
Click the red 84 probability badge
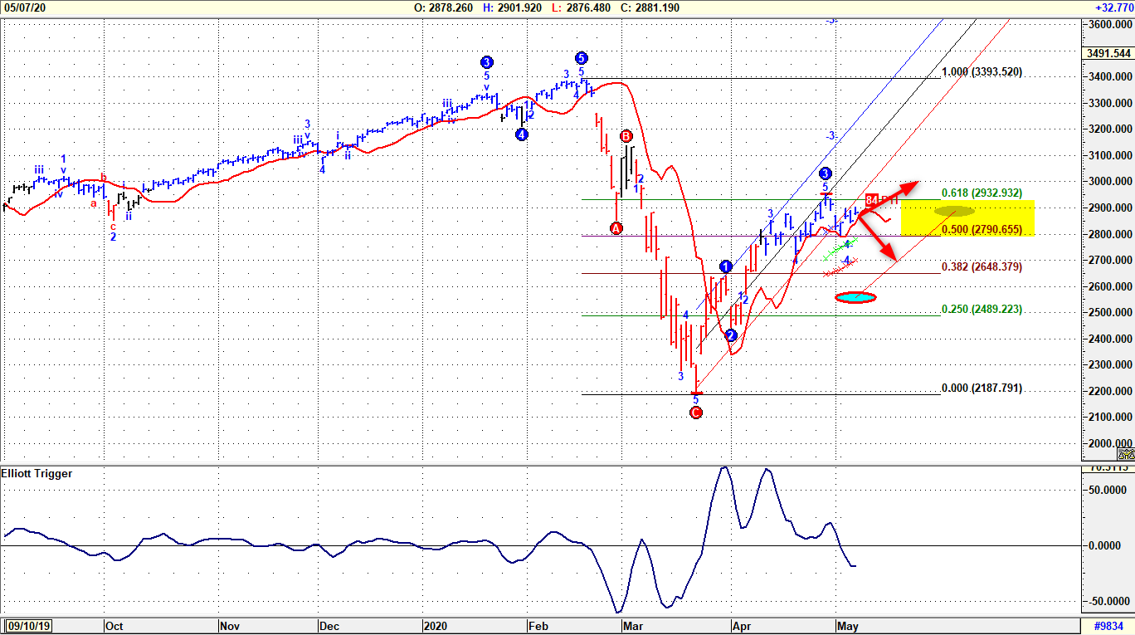872,200
